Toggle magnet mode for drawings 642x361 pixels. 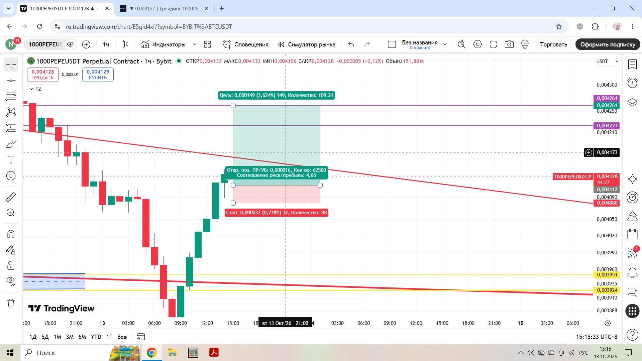tap(11, 234)
